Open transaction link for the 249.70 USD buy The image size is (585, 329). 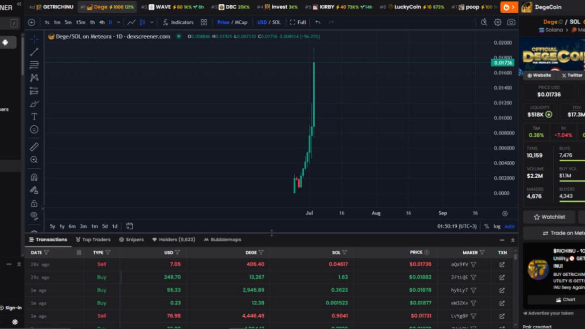point(502,277)
